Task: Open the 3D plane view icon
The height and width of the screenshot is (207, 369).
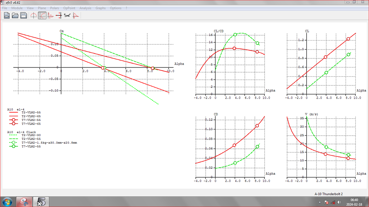Action: 67,15
